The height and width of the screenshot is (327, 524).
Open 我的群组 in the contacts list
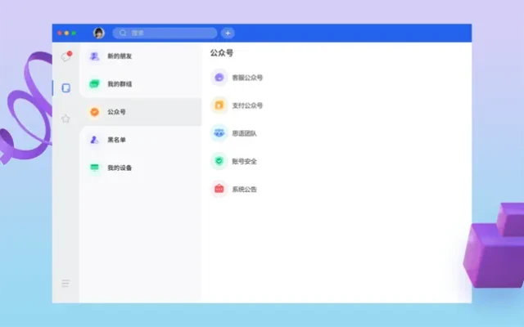pyautogui.click(x=120, y=84)
